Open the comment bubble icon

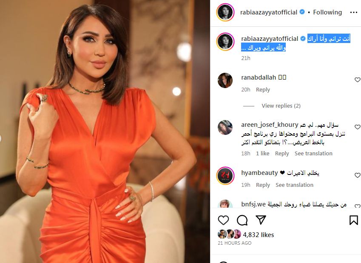point(242,220)
